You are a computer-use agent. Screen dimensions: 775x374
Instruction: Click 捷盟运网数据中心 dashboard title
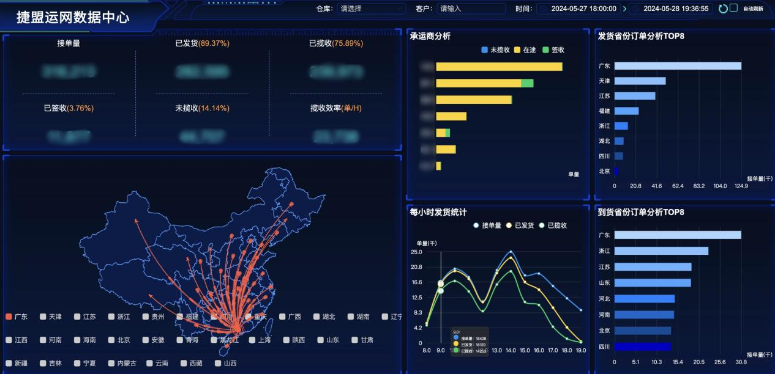click(x=73, y=17)
